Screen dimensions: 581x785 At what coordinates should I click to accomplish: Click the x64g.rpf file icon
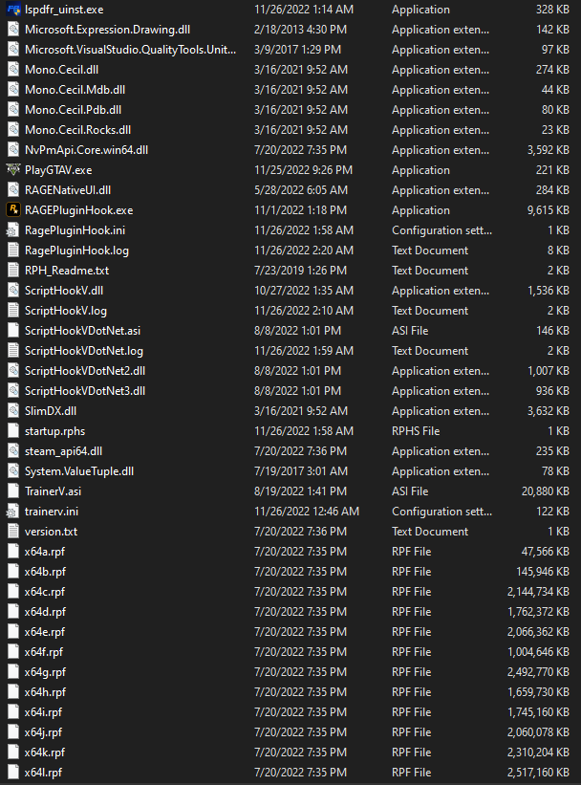[x=13, y=672]
